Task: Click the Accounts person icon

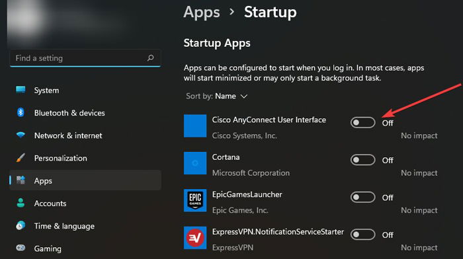Action: pyautogui.click(x=21, y=203)
